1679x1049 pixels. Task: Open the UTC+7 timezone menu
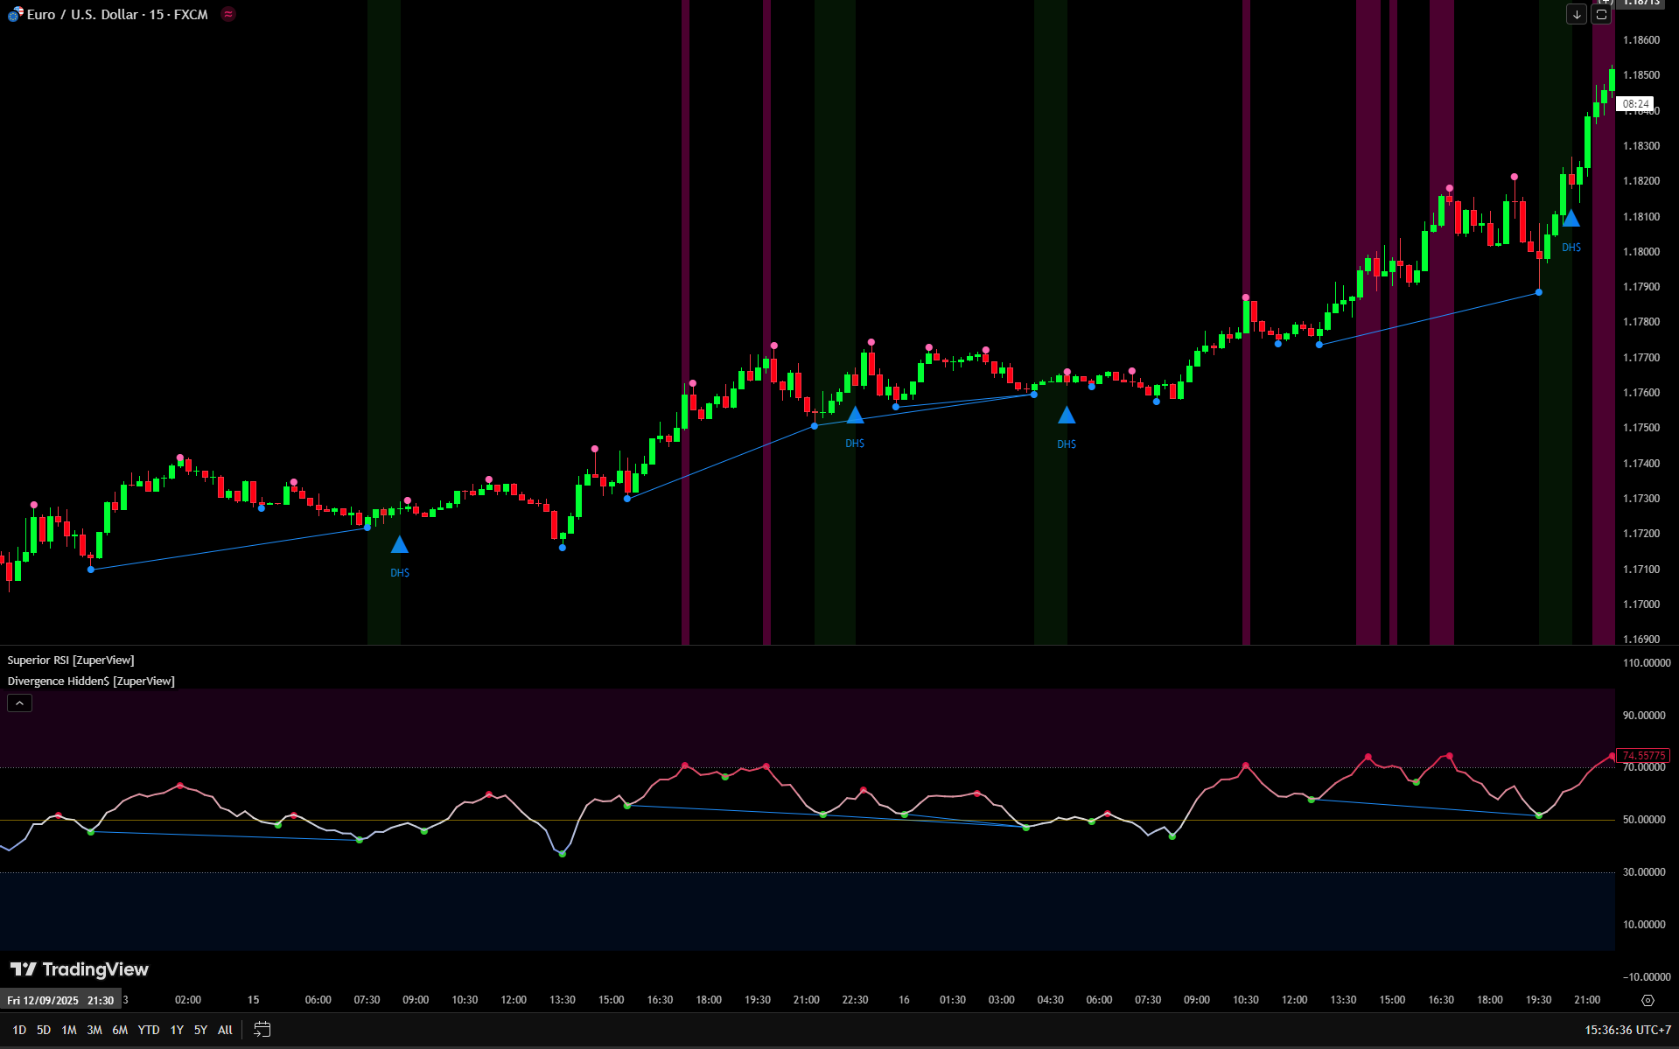tap(1627, 1030)
